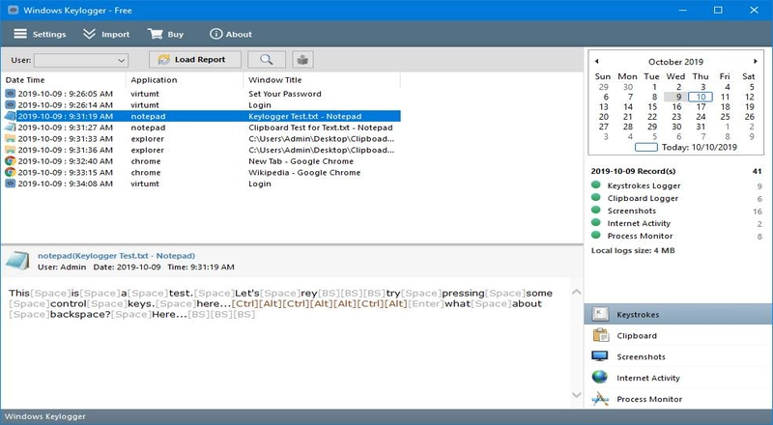Viewport: 773px width, 425px height.
Task: Open the Settings menu
Action: (x=40, y=34)
